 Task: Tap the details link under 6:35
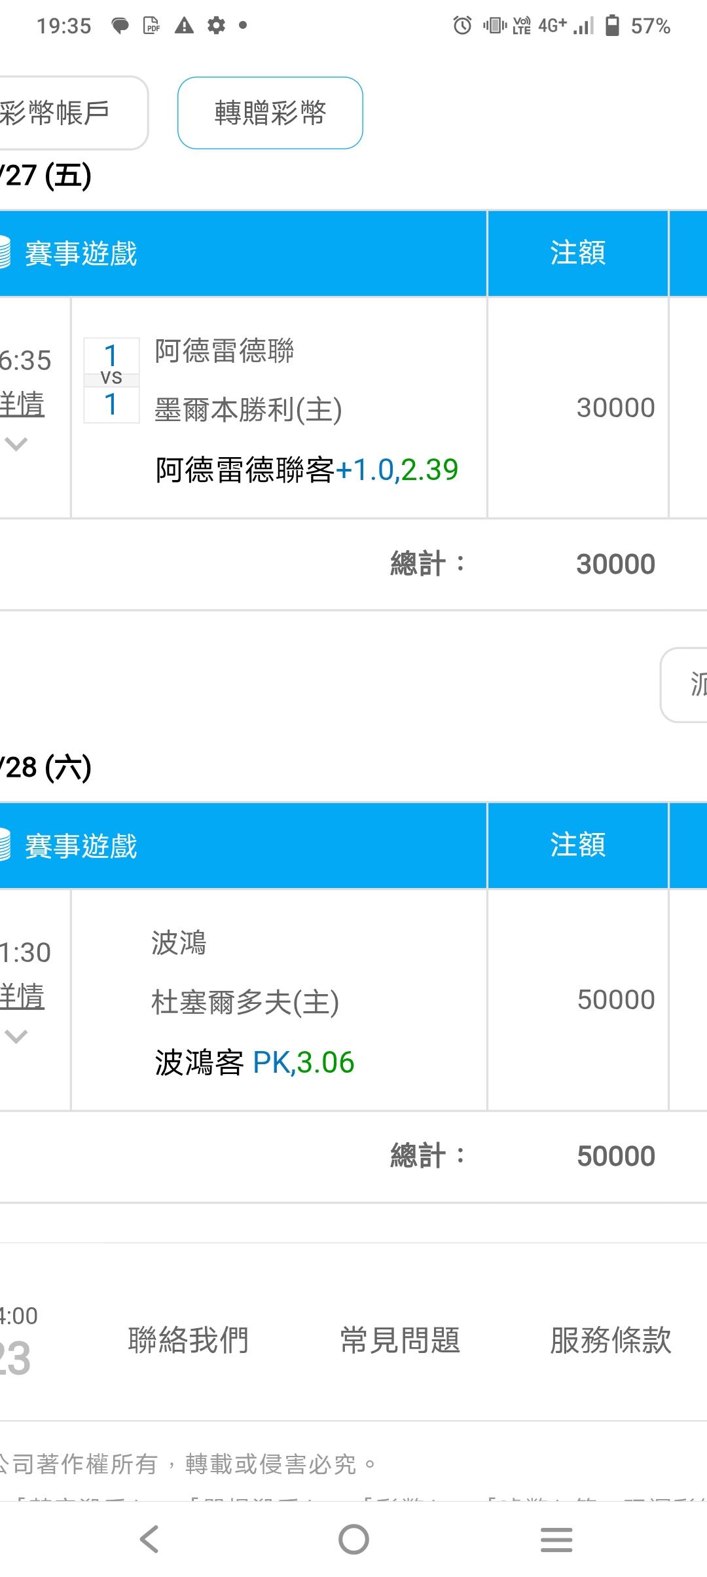pos(22,405)
